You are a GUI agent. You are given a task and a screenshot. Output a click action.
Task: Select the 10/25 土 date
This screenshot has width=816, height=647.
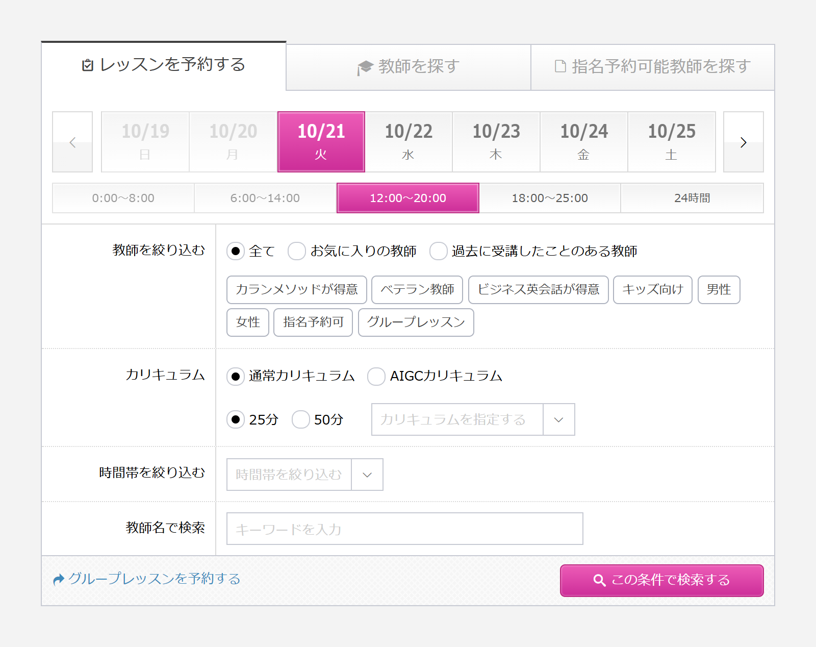point(672,142)
